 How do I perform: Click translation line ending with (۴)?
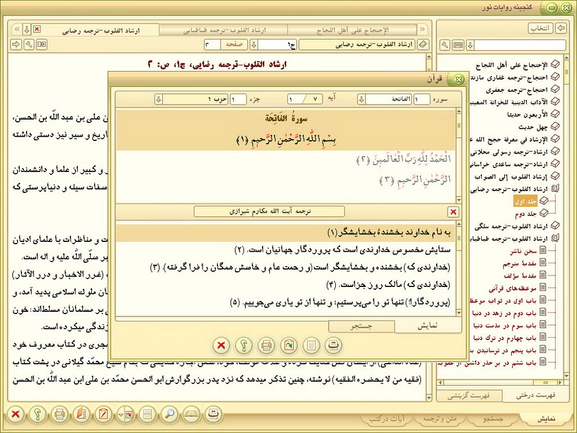pos(388,285)
